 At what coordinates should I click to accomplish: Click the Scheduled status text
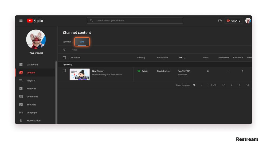(x=183, y=74)
